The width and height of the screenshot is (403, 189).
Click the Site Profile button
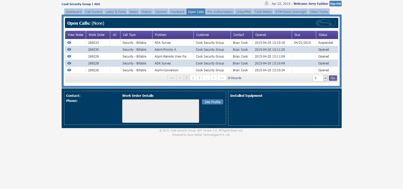click(x=213, y=102)
